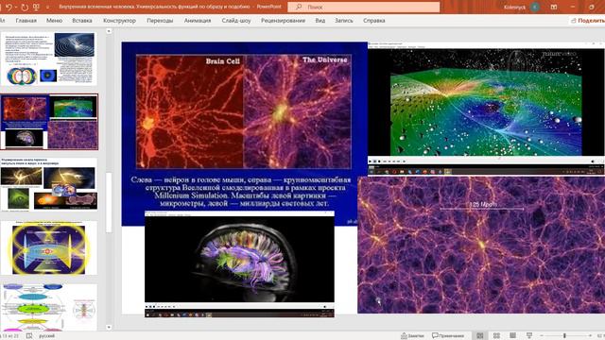Screen dimensions: 605x340
Task: Click the accessibility check icon in status bar
Action: [29, 336]
